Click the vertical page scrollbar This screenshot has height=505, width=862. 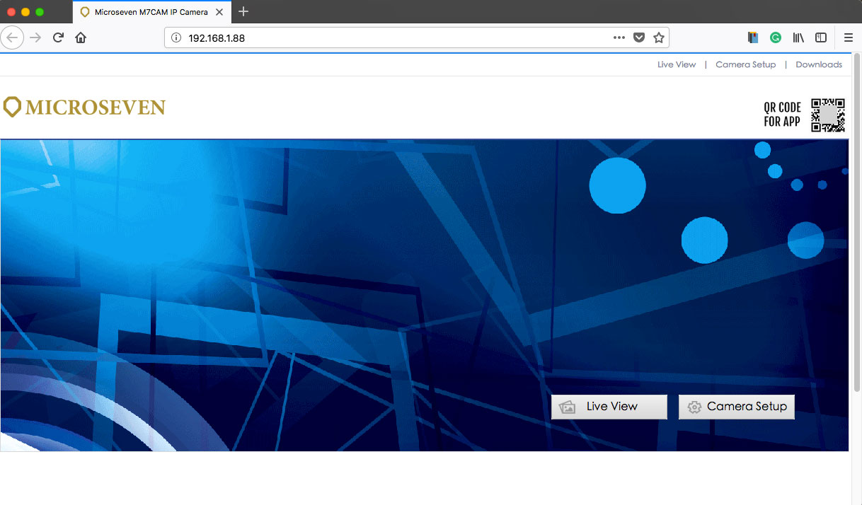(x=856, y=223)
